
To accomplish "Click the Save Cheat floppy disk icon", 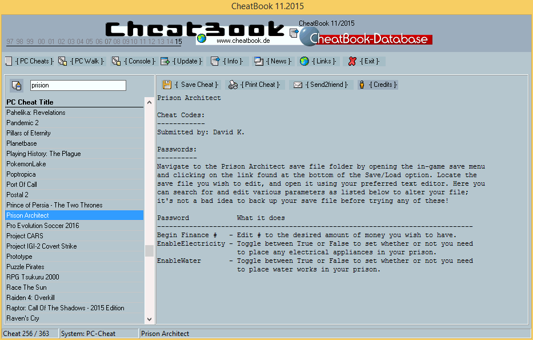I will click(x=167, y=85).
